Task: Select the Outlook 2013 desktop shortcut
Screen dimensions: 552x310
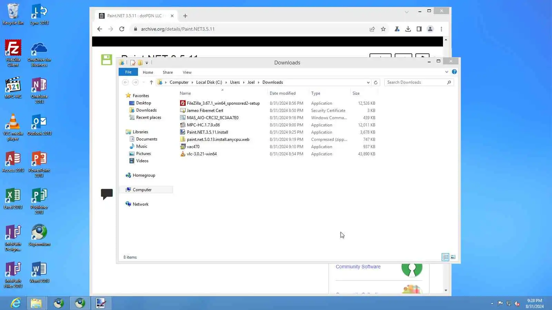Action: [x=39, y=125]
